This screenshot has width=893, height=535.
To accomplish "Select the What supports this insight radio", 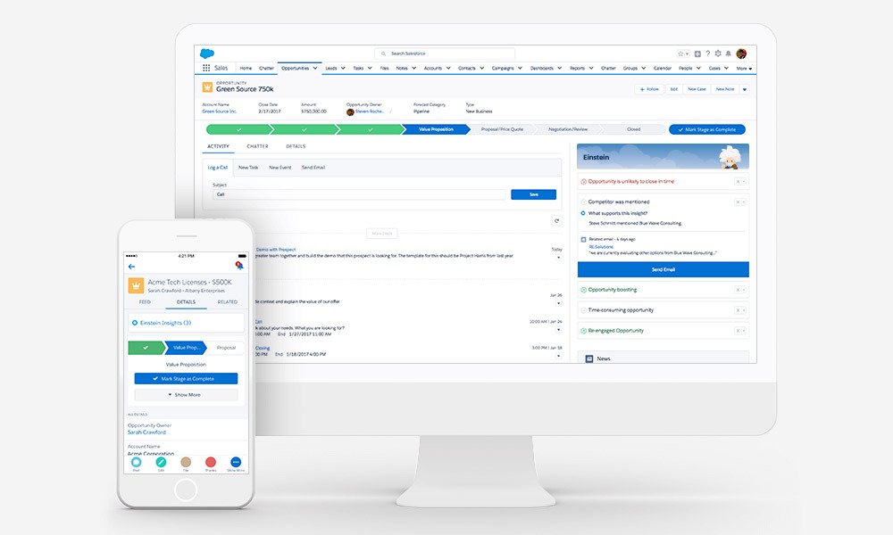I will pyautogui.click(x=582, y=213).
